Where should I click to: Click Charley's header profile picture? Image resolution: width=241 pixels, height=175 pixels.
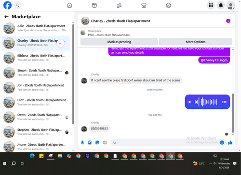pos(85,21)
